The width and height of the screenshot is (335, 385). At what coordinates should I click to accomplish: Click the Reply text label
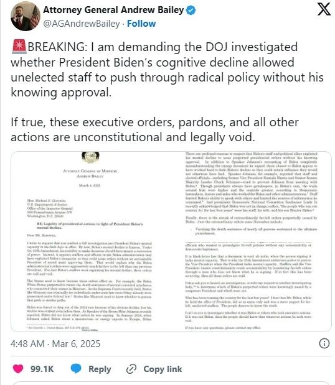point(100,369)
